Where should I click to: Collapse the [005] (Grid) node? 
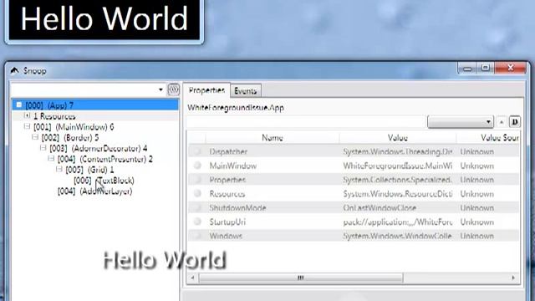(59, 169)
